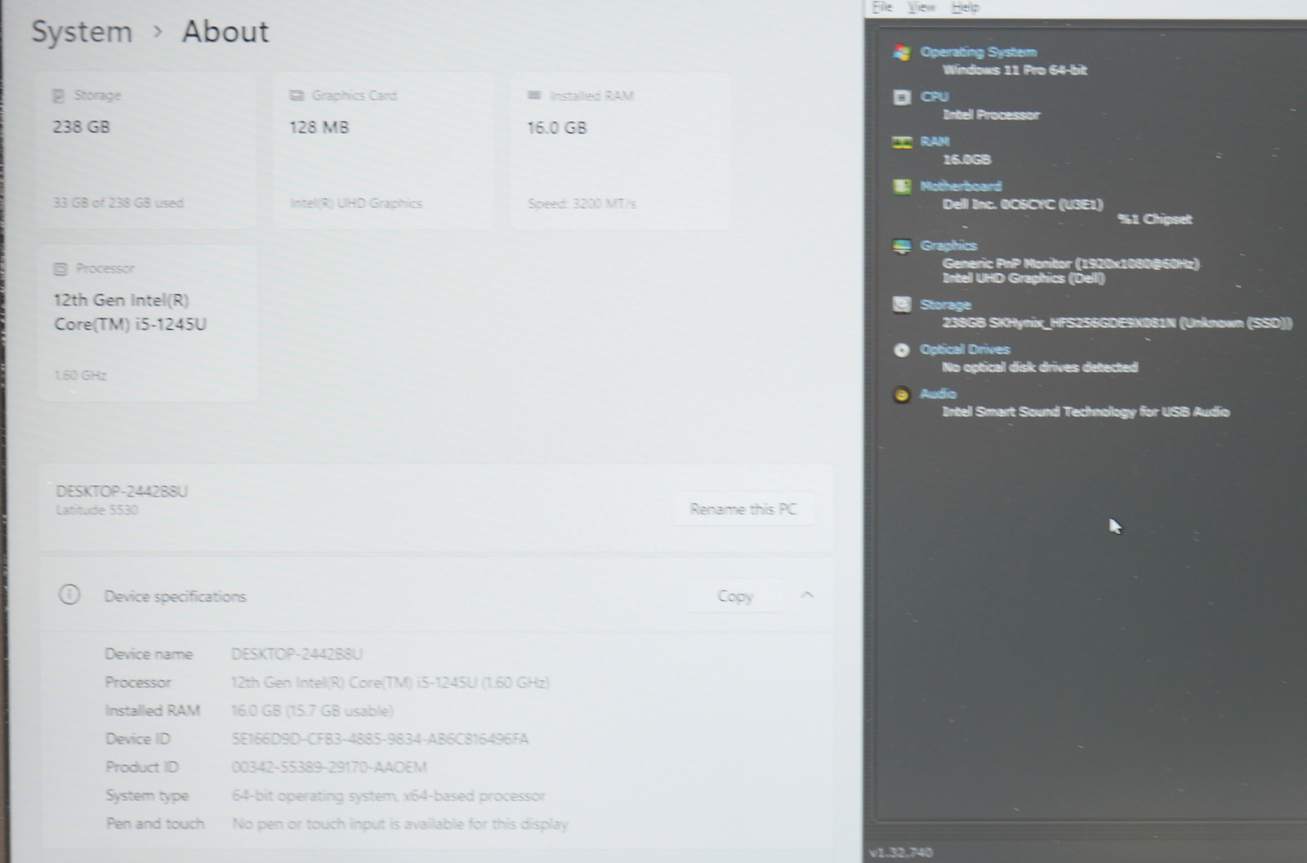This screenshot has width=1307, height=863.
Task: Click the Latitude 5530 model text
Action: tap(96, 510)
